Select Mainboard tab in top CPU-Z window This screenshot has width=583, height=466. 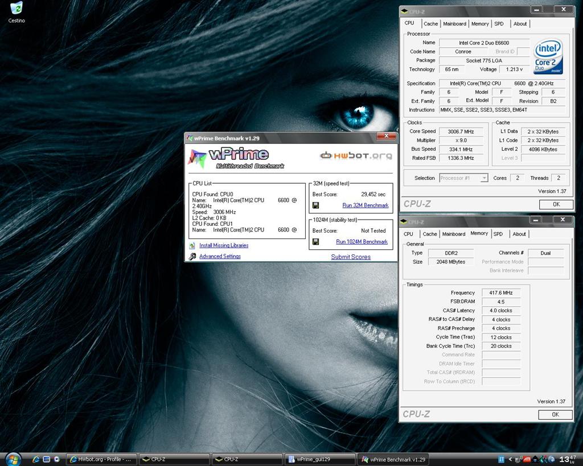tap(454, 24)
